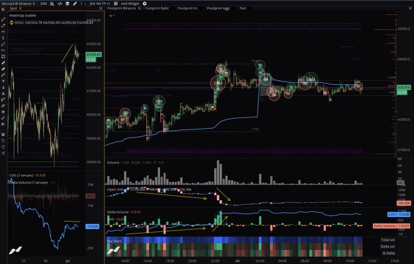Select the Footprint Binance tab
This screenshot has width=414, height=264.
122,9
